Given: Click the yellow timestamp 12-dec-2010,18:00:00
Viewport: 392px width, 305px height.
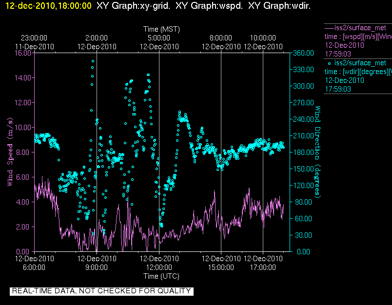Looking at the screenshot, I should coord(48,6).
